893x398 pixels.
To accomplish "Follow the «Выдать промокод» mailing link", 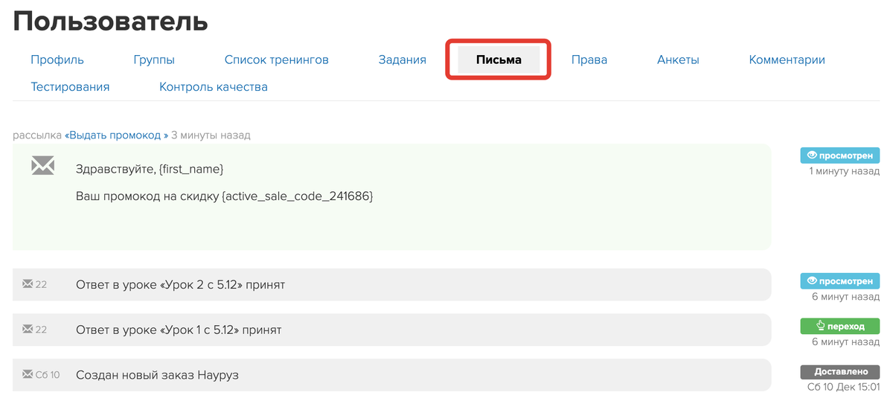I will tap(116, 135).
